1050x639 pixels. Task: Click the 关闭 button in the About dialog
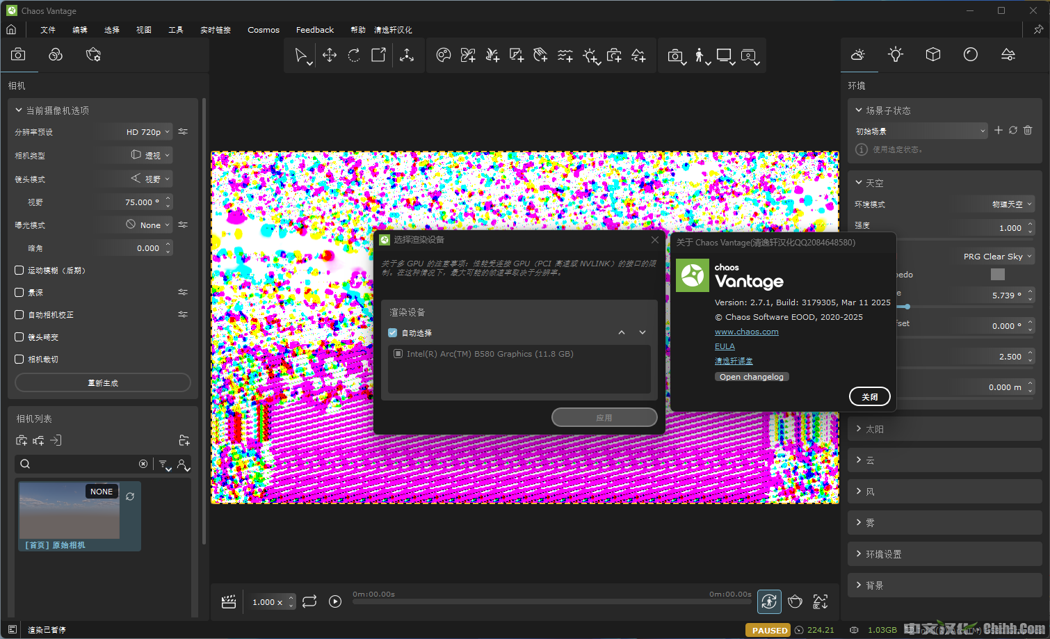pyautogui.click(x=869, y=396)
